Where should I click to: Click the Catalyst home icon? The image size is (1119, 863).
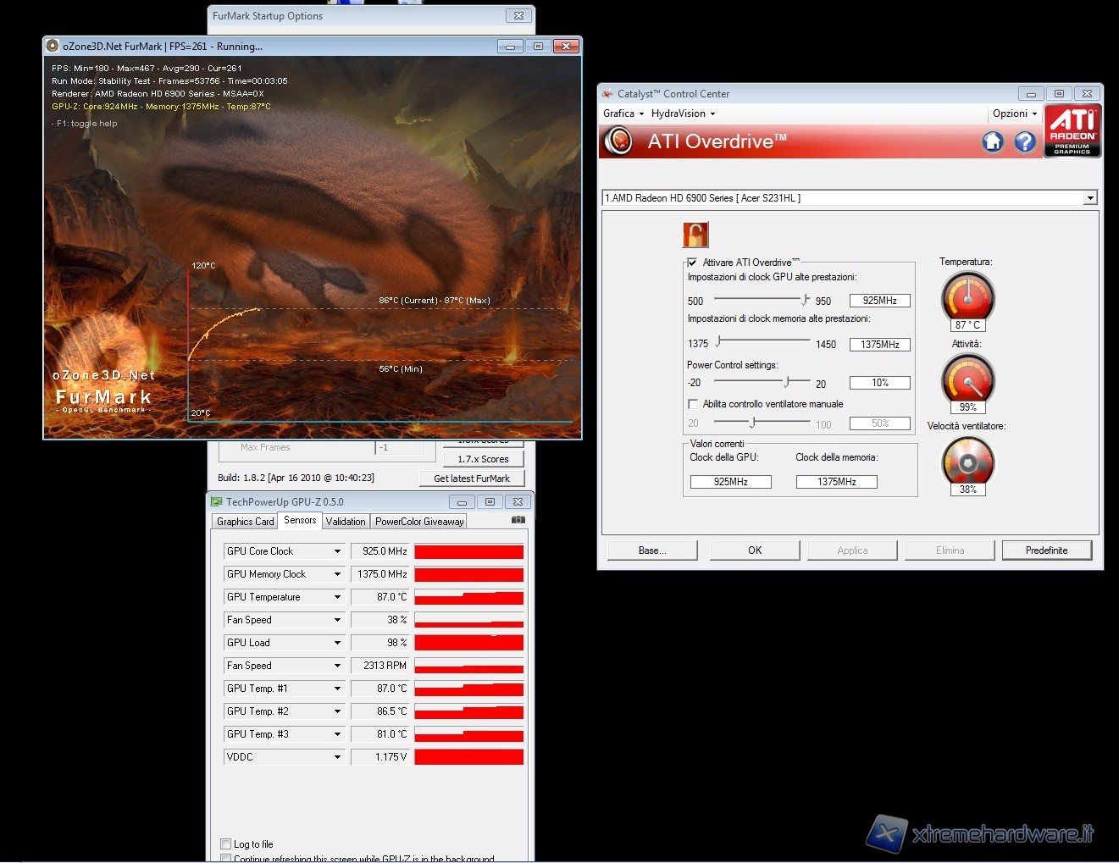pyautogui.click(x=993, y=141)
